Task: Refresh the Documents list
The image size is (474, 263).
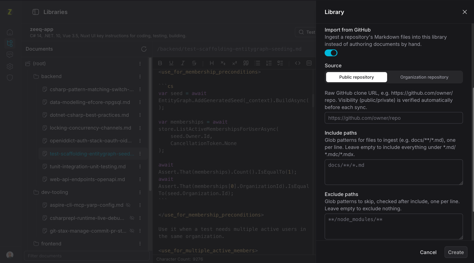Action: pyautogui.click(x=144, y=49)
